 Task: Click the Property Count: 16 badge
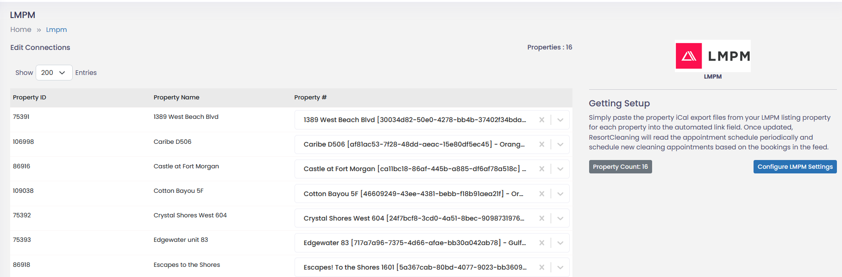point(620,166)
